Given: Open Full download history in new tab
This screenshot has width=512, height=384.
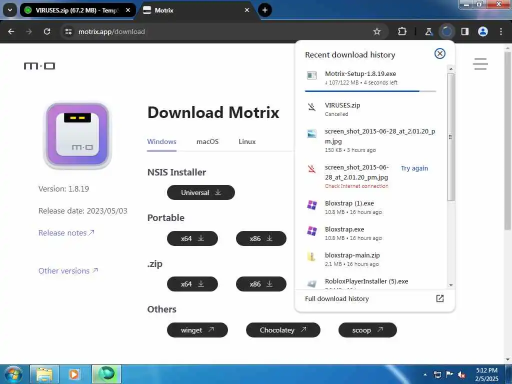Looking at the screenshot, I should pos(440,298).
